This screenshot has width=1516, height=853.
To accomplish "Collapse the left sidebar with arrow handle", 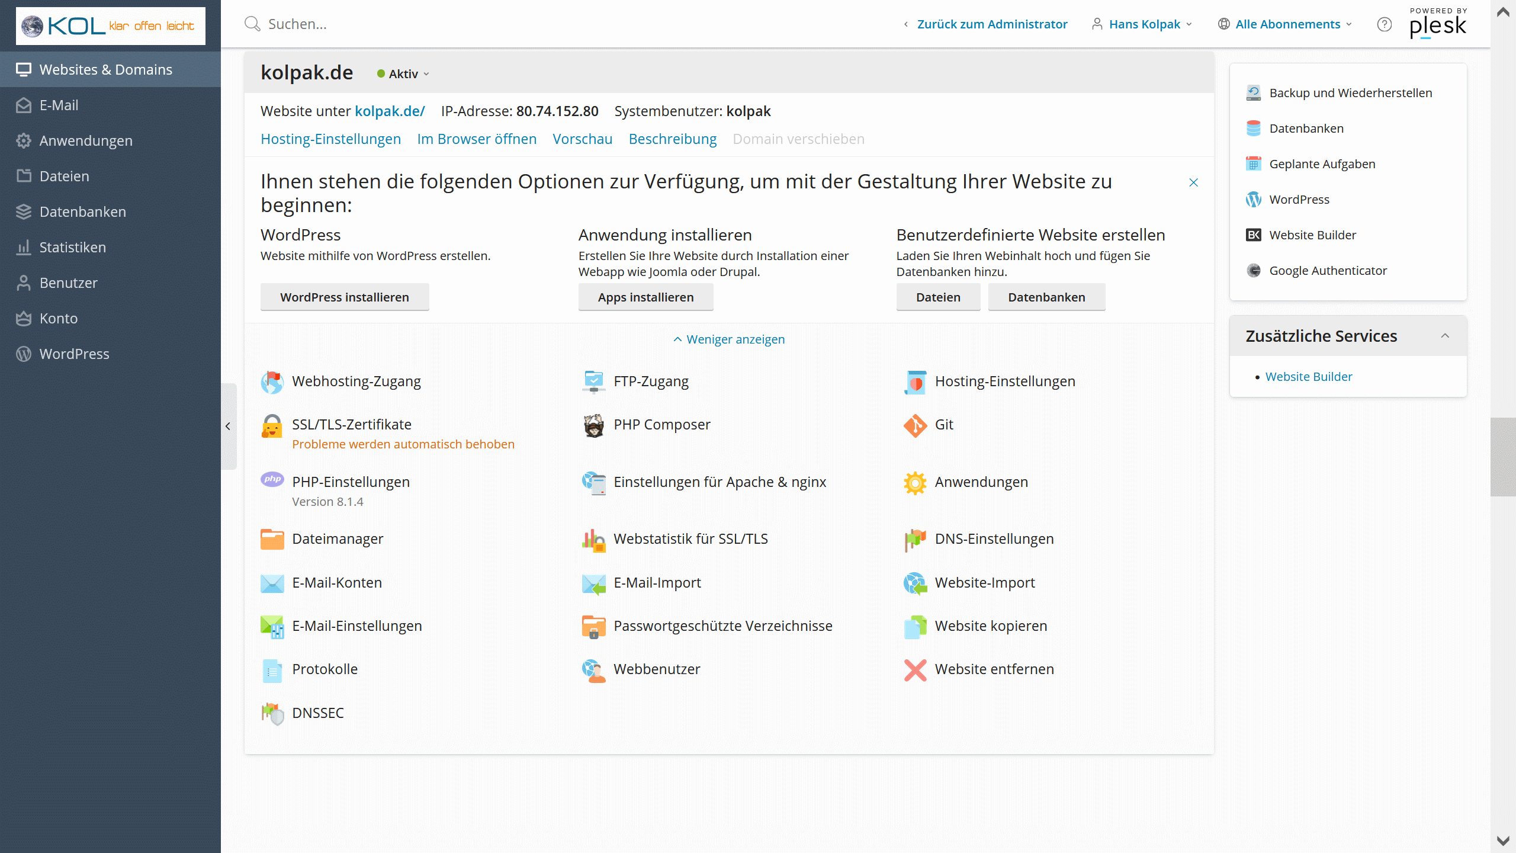I will (228, 426).
